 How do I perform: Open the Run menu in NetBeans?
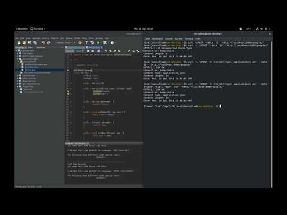click(62, 38)
